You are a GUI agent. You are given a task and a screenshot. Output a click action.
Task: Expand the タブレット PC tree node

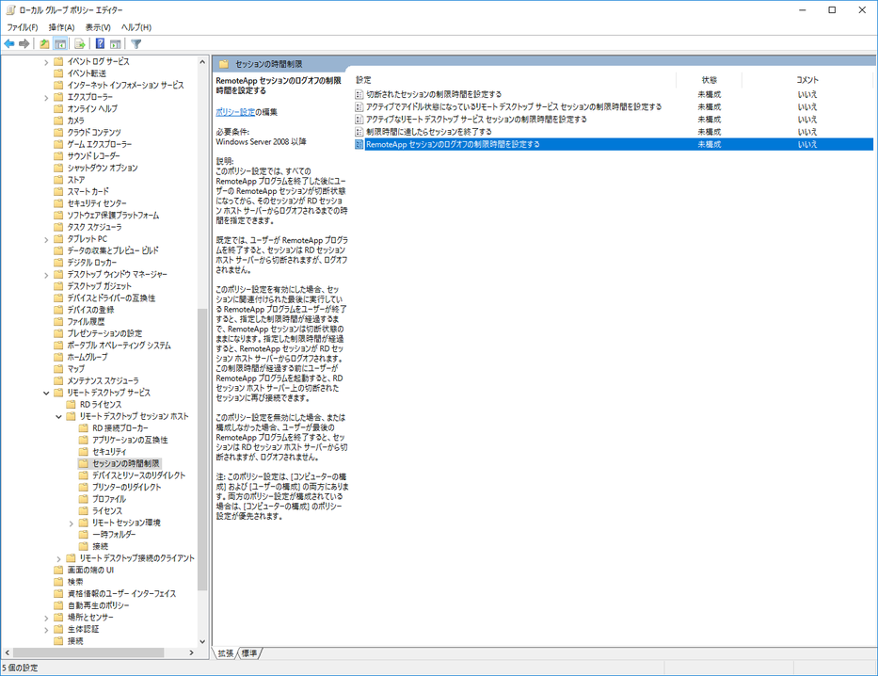point(46,239)
